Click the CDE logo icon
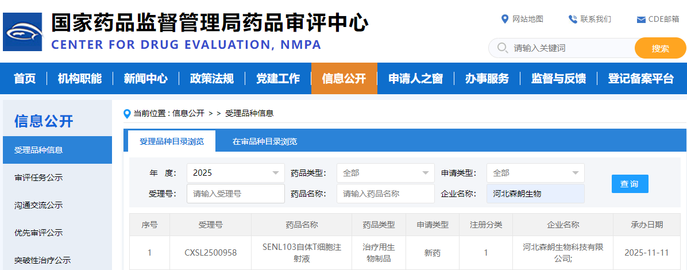Screen dimensions: 687x270 coord(23,32)
